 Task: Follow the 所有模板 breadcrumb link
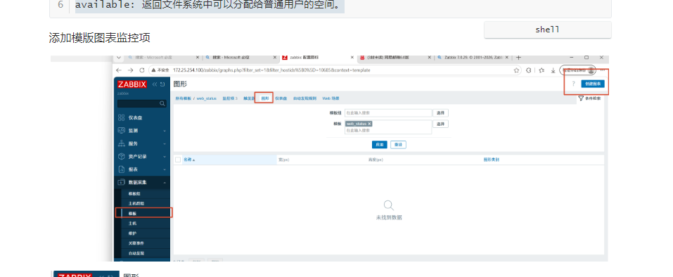pyautogui.click(x=184, y=98)
